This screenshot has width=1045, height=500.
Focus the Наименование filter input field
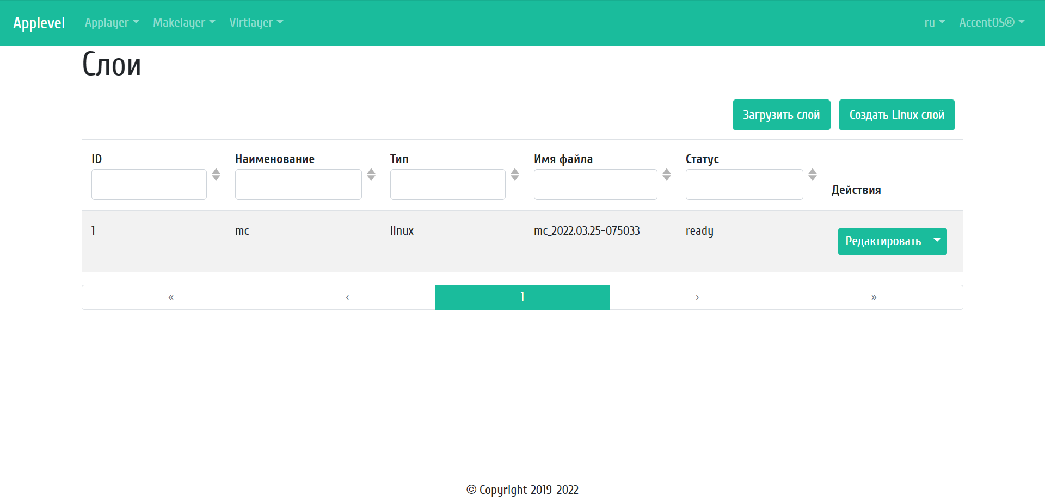pyautogui.click(x=298, y=184)
